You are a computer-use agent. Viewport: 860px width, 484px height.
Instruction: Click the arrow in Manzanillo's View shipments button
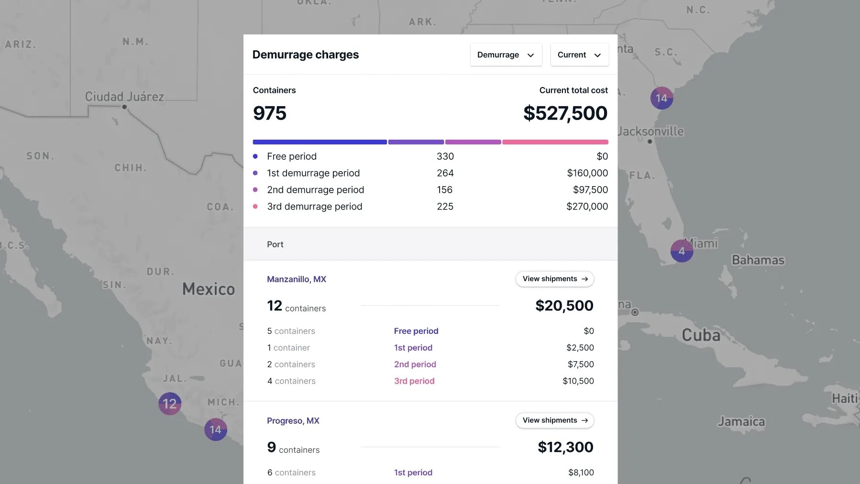[x=584, y=279]
